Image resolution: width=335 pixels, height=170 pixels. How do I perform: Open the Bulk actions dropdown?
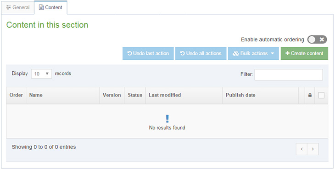pos(253,53)
